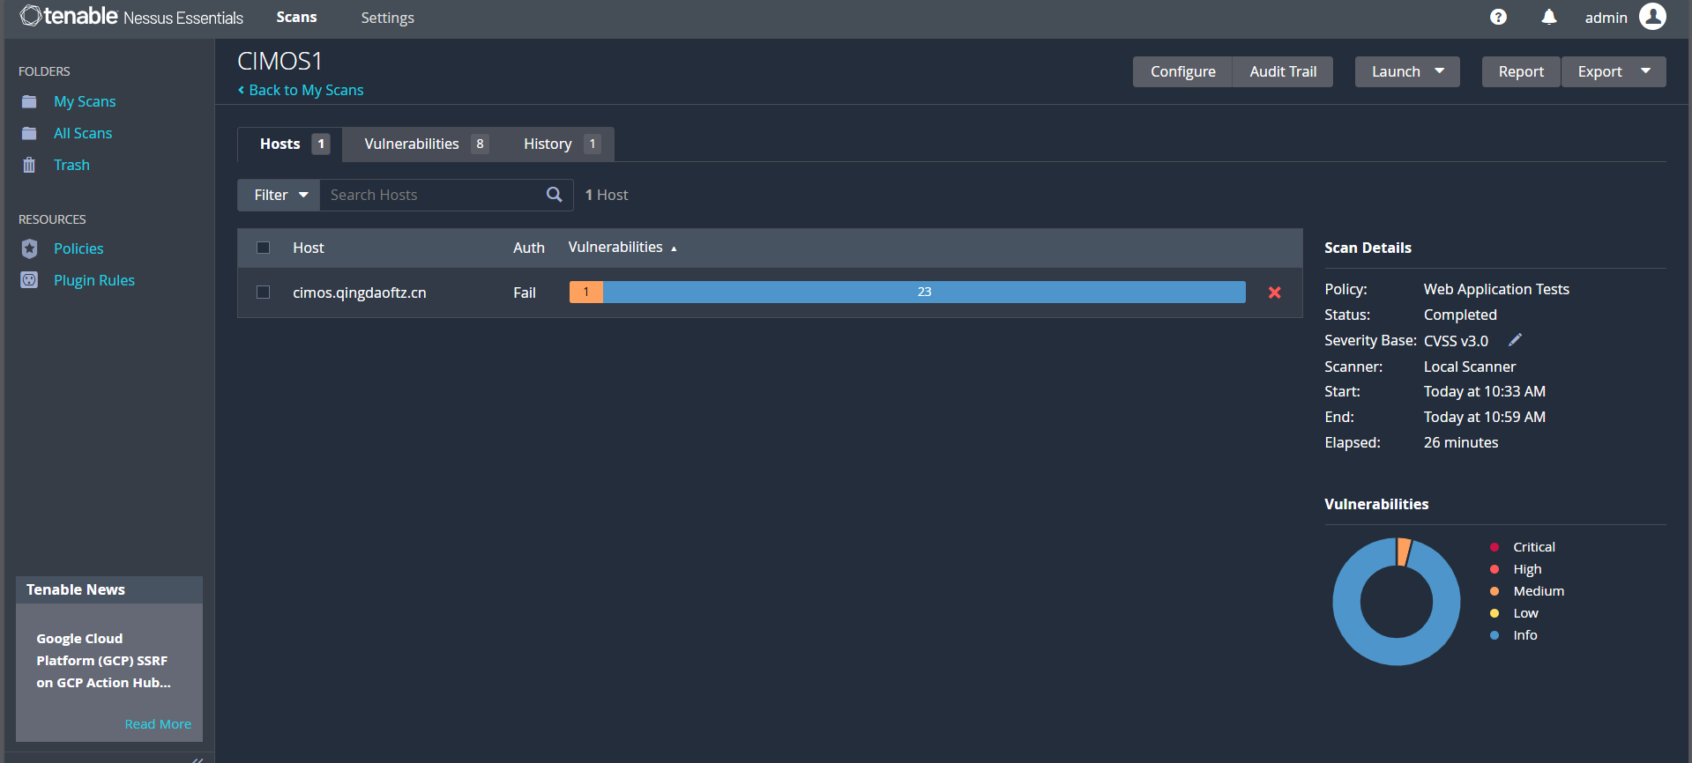Click the Tenable News panel header
Viewport: 1692px width, 763px height.
109,589
